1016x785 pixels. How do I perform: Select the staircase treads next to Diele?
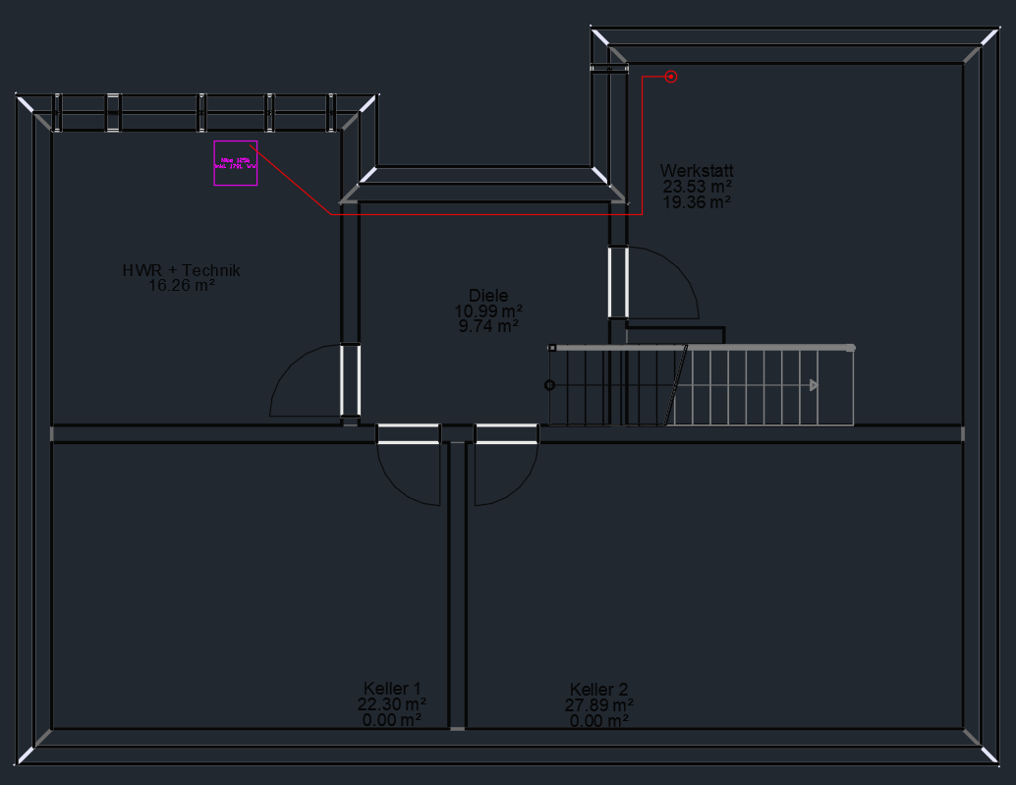tap(747, 386)
